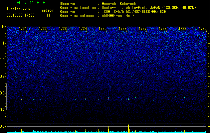Image resolution: width=210 pixels, height=133 pixels.
Task: Click the 1721 time marker
Action: (23, 29)
